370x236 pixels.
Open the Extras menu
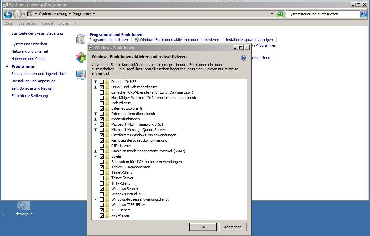coord(64,23)
